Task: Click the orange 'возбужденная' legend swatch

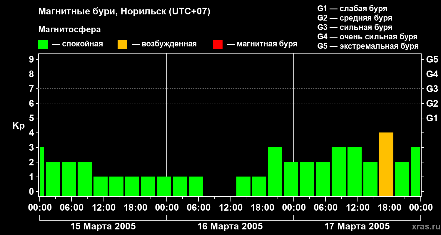Action: coord(123,44)
